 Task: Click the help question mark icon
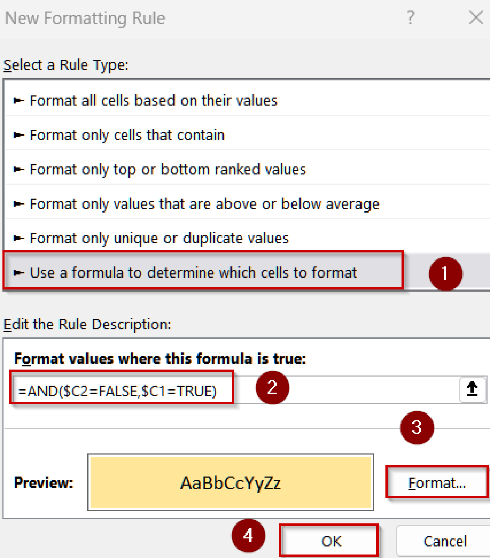click(410, 17)
